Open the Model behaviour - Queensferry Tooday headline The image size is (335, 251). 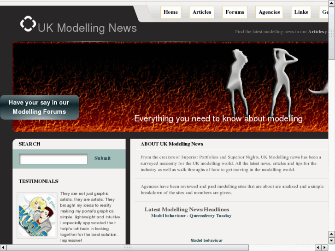[x=191, y=216]
